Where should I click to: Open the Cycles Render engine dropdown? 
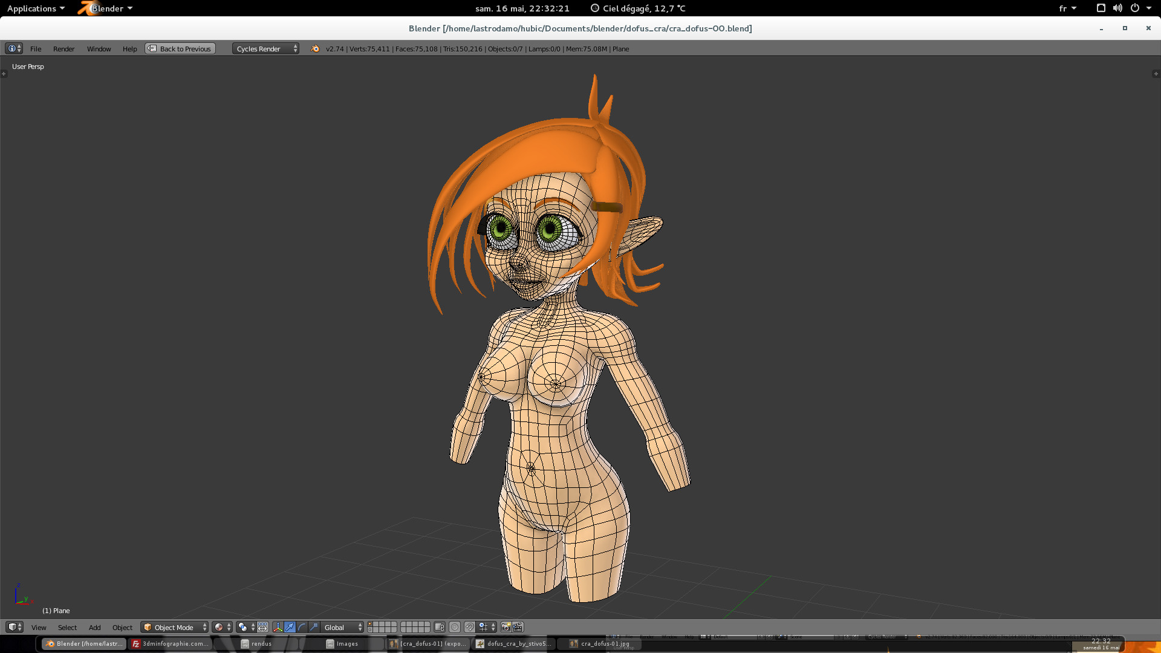(x=265, y=49)
